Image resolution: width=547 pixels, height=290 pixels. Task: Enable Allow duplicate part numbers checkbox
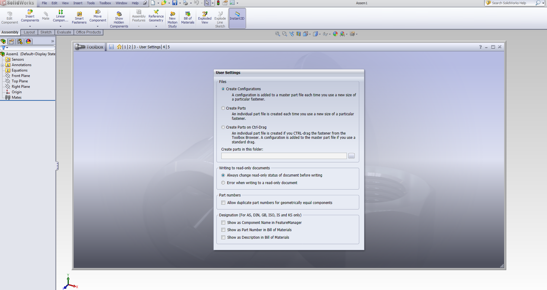point(223,203)
